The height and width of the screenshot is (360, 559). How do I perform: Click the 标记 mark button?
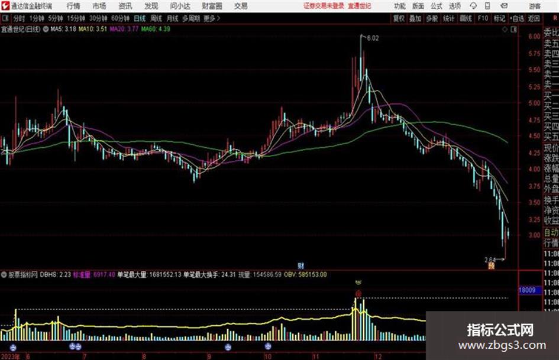click(x=499, y=18)
